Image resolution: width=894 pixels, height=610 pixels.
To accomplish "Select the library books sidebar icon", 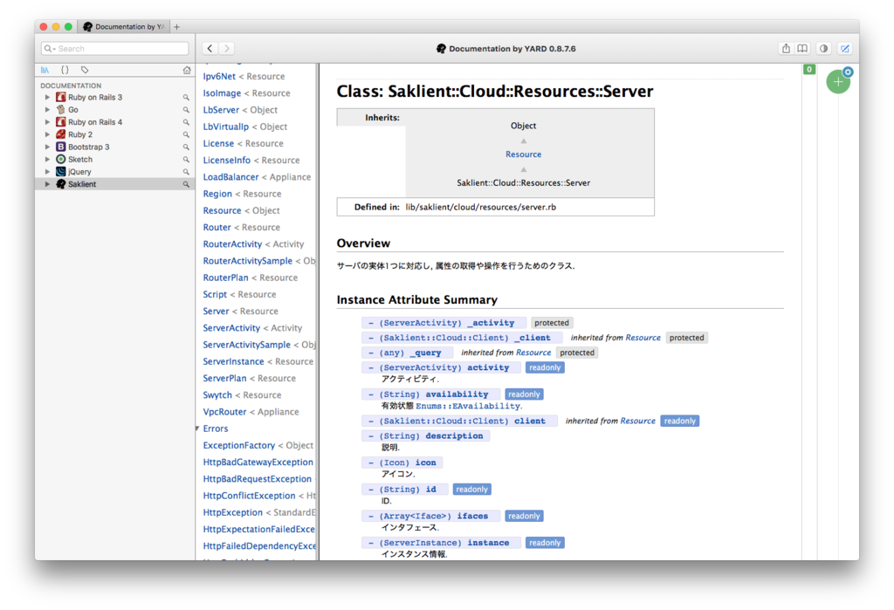I will (45, 70).
